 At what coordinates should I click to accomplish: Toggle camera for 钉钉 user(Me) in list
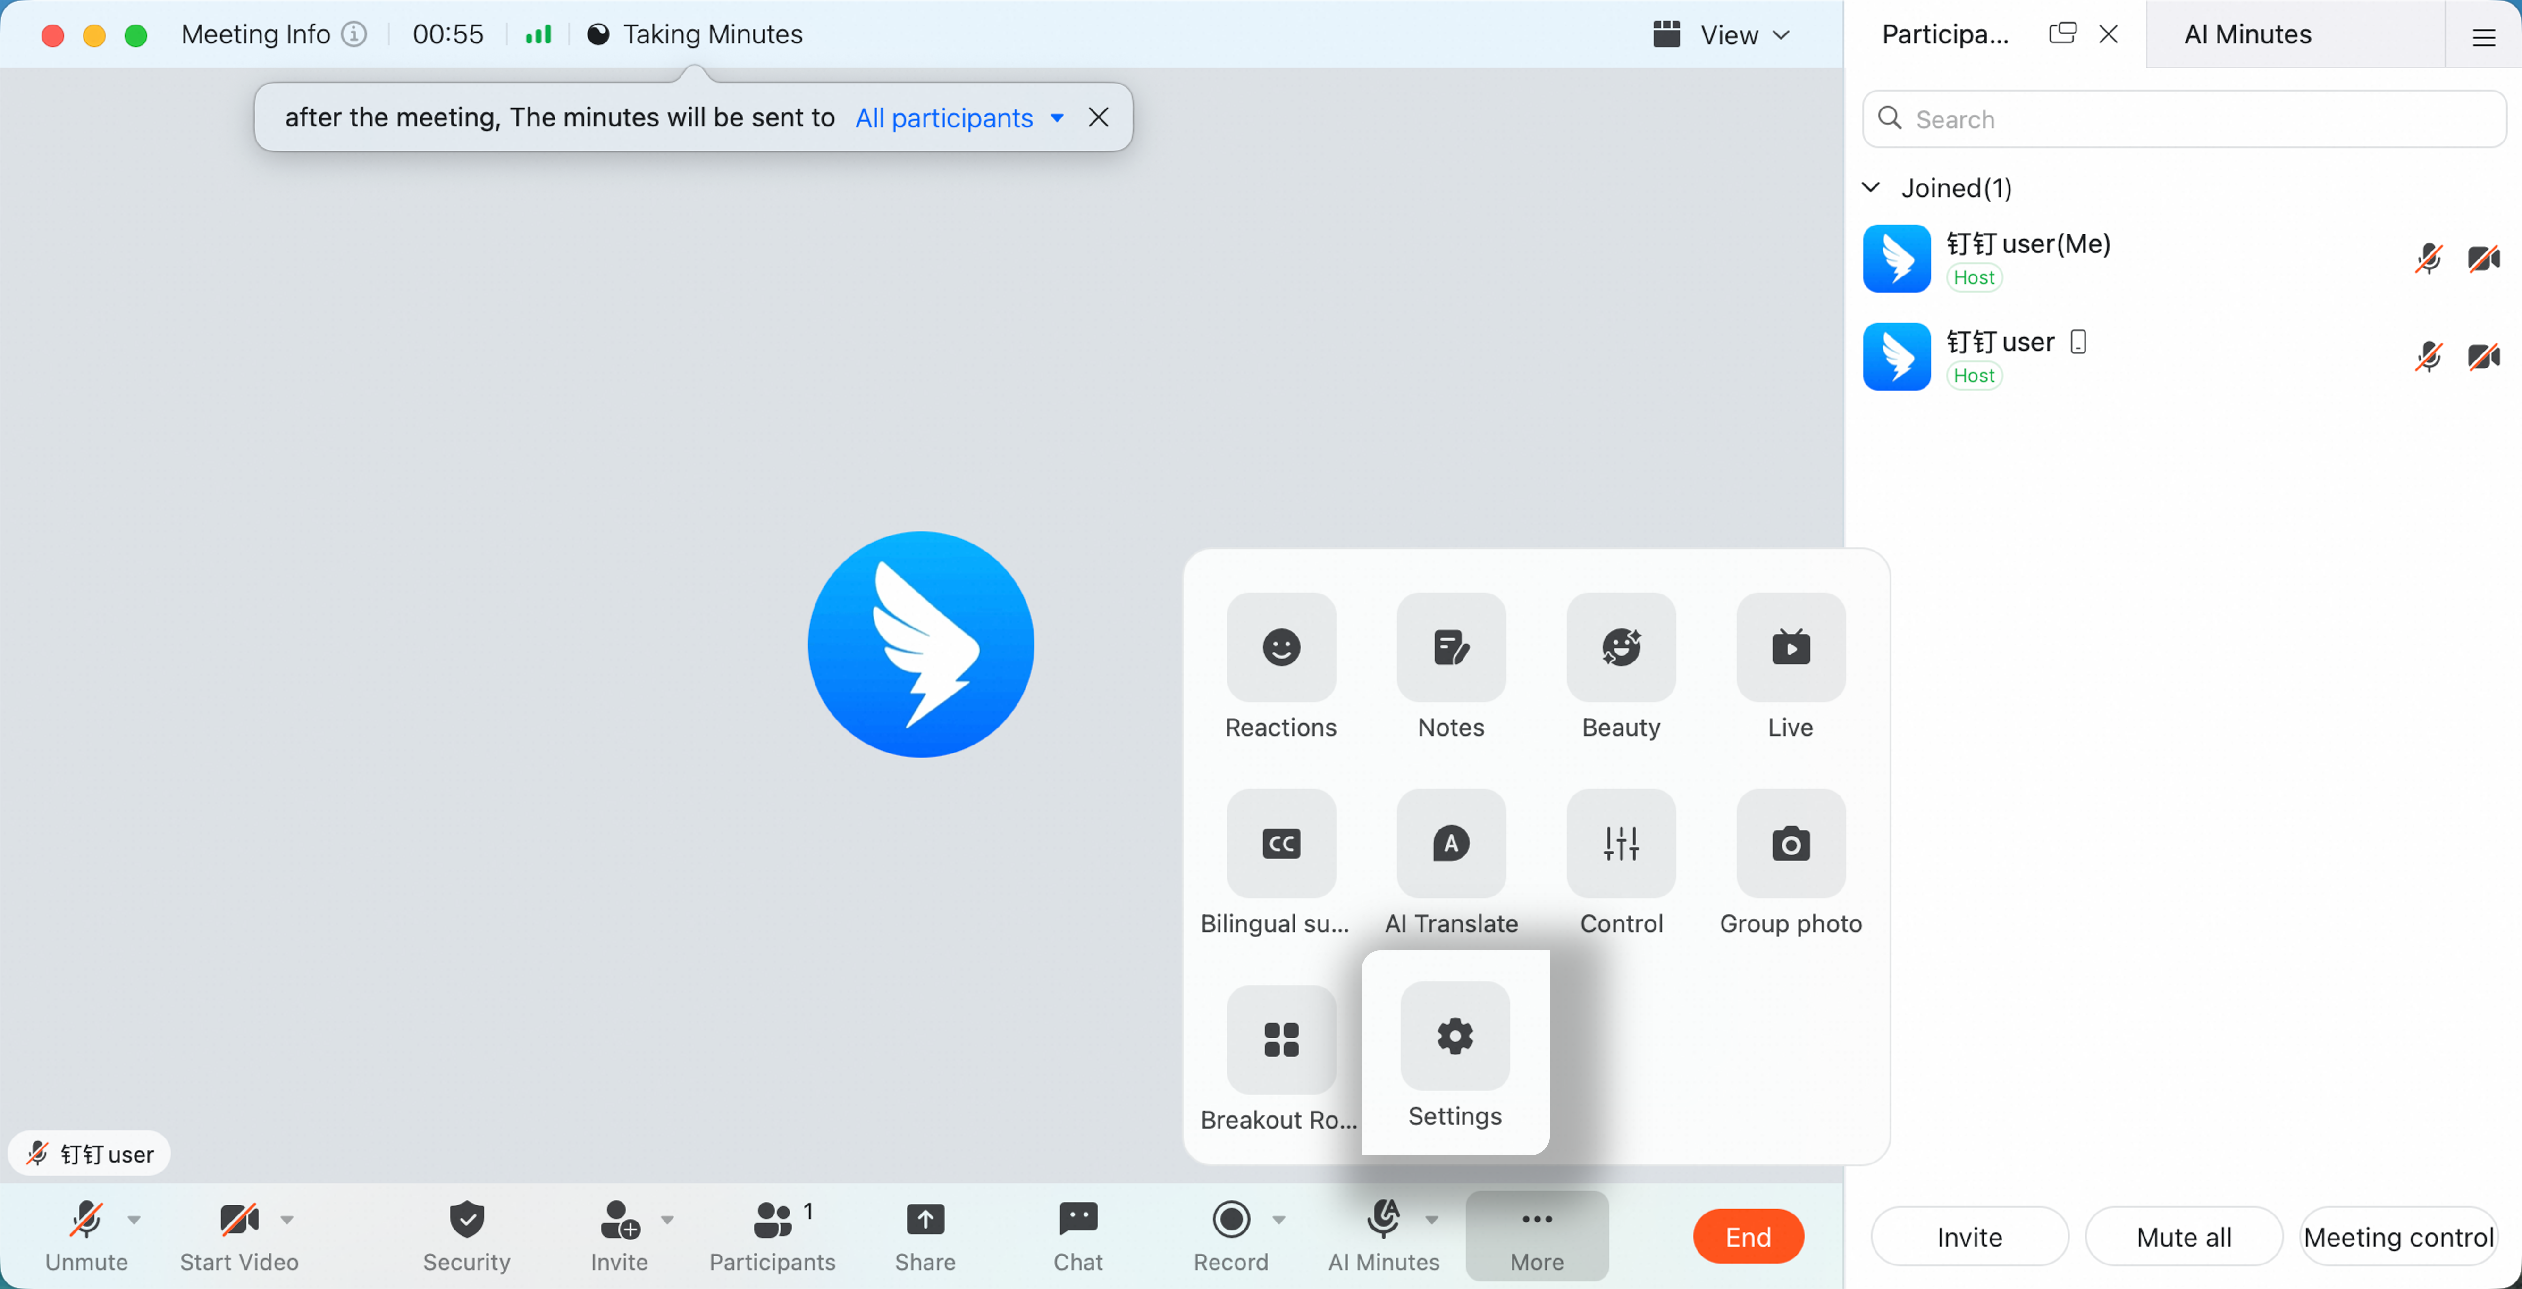click(x=2484, y=259)
